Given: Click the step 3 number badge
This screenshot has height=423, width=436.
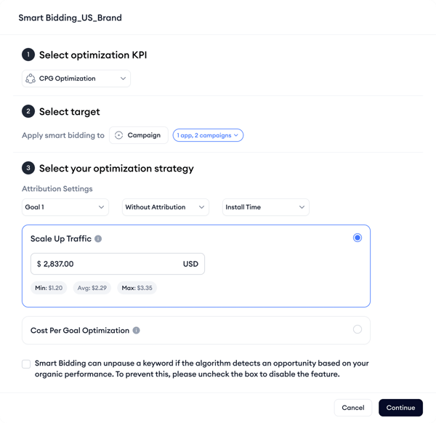Looking at the screenshot, I should pyautogui.click(x=28, y=168).
